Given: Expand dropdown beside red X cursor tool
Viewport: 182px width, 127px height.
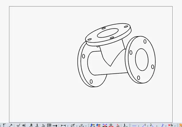Looking at the screenshot, I should tap(175, 126).
